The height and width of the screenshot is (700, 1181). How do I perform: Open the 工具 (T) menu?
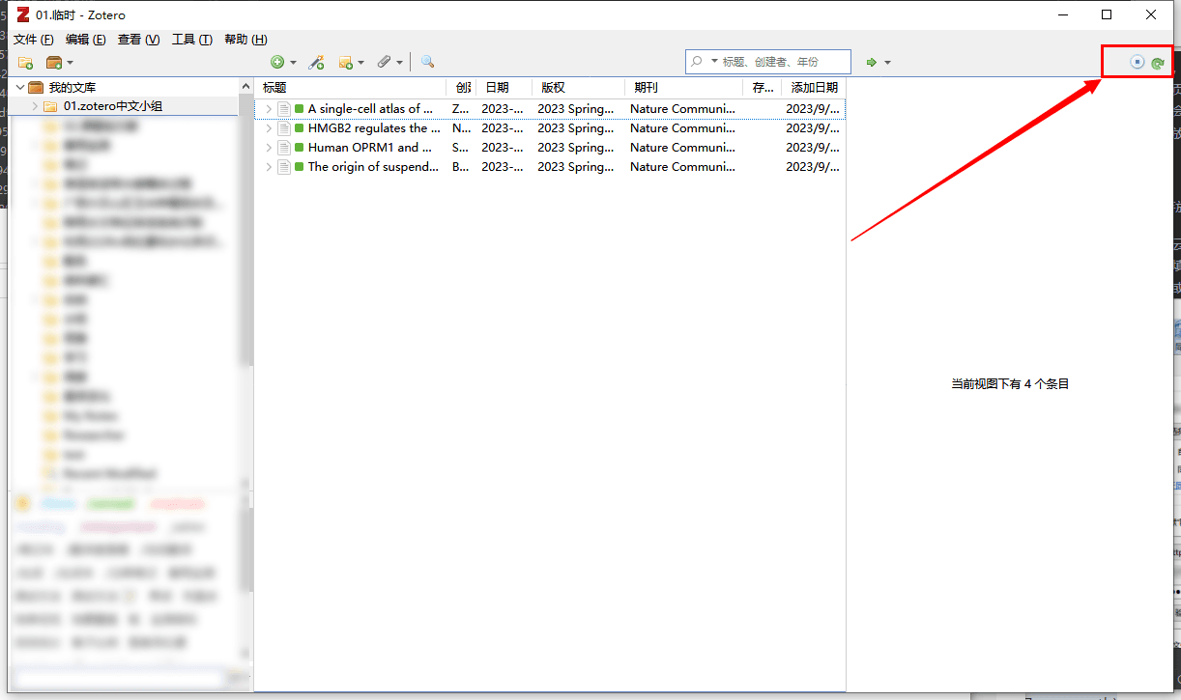[191, 40]
